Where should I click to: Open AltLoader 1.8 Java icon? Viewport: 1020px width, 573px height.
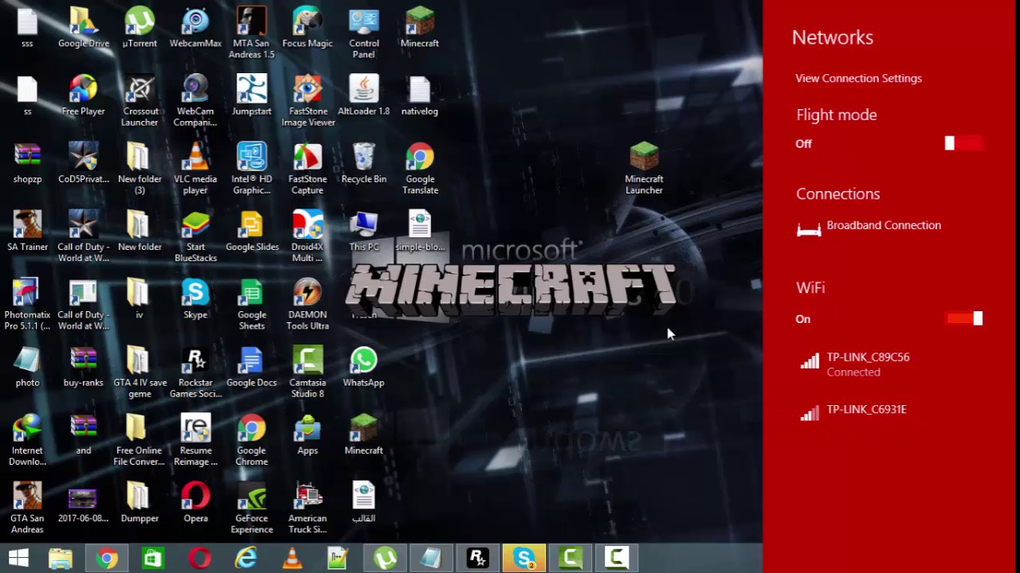coord(363,95)
